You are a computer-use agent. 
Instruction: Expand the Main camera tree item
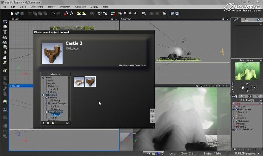(233, 109)
